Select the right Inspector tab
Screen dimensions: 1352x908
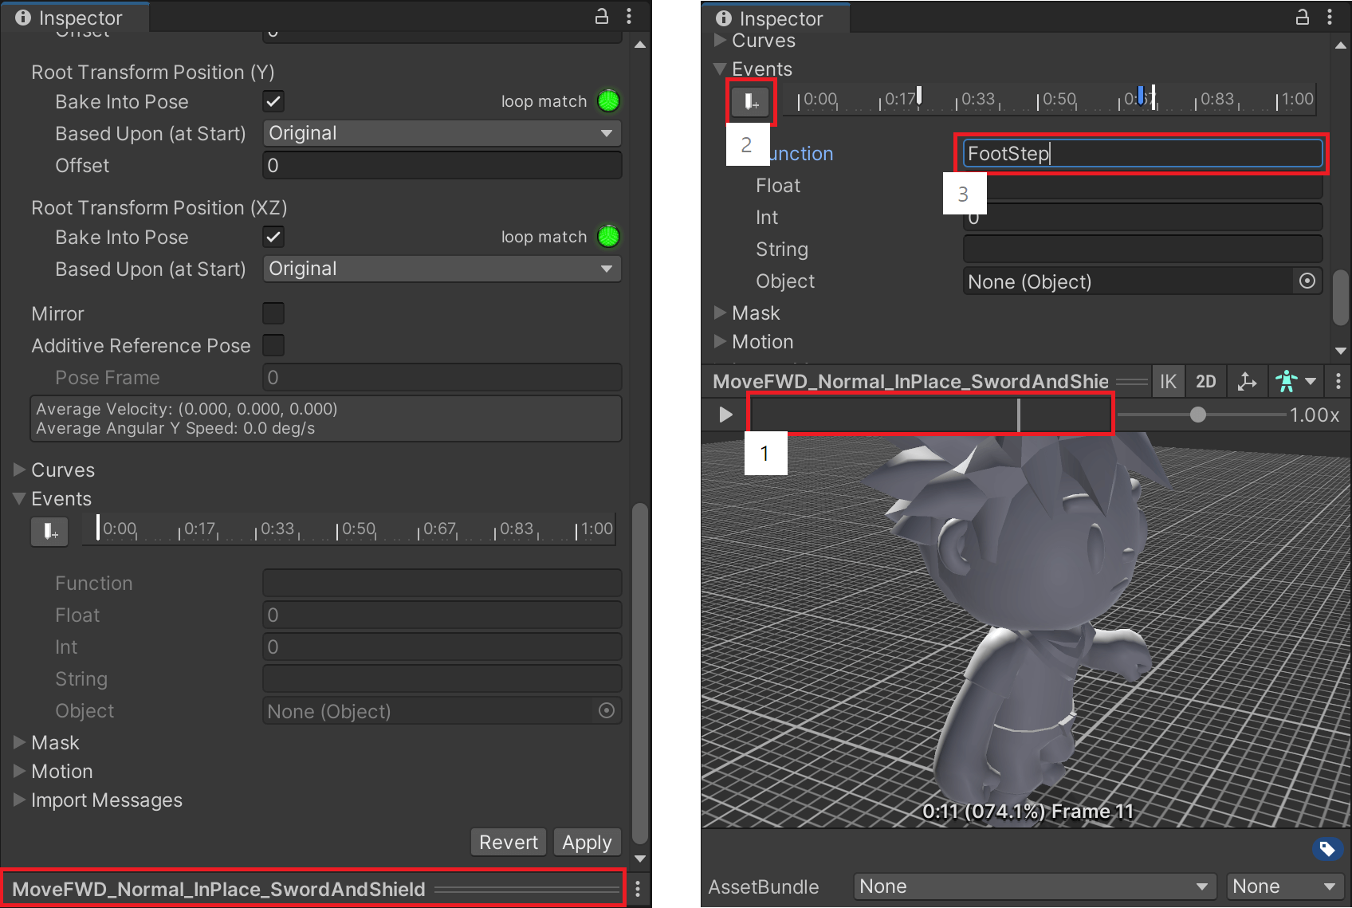click(775, 18)
